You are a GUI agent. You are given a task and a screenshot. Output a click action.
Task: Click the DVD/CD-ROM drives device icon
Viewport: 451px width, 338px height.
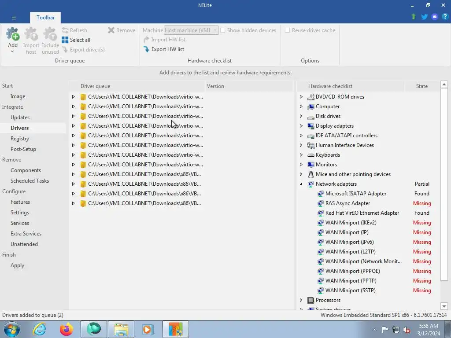point(311,97)
